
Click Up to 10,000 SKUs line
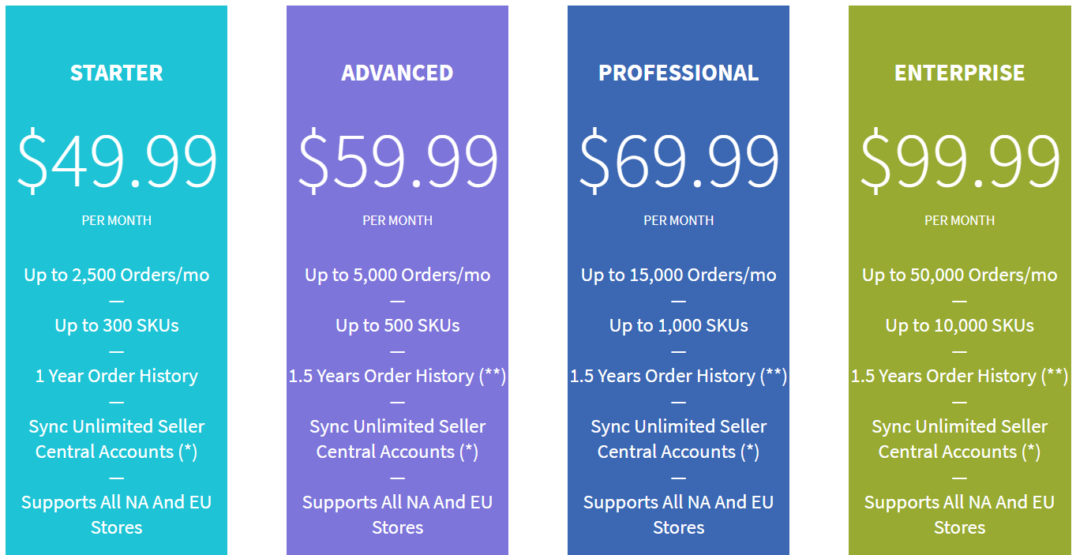click(x=959, y=325)
